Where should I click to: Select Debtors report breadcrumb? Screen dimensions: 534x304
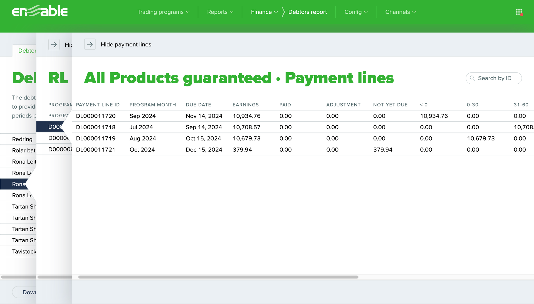(x=308, y=12)
